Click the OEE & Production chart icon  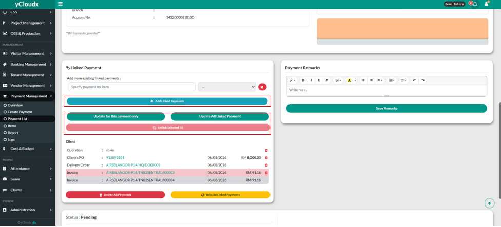[x=5, y=33]
